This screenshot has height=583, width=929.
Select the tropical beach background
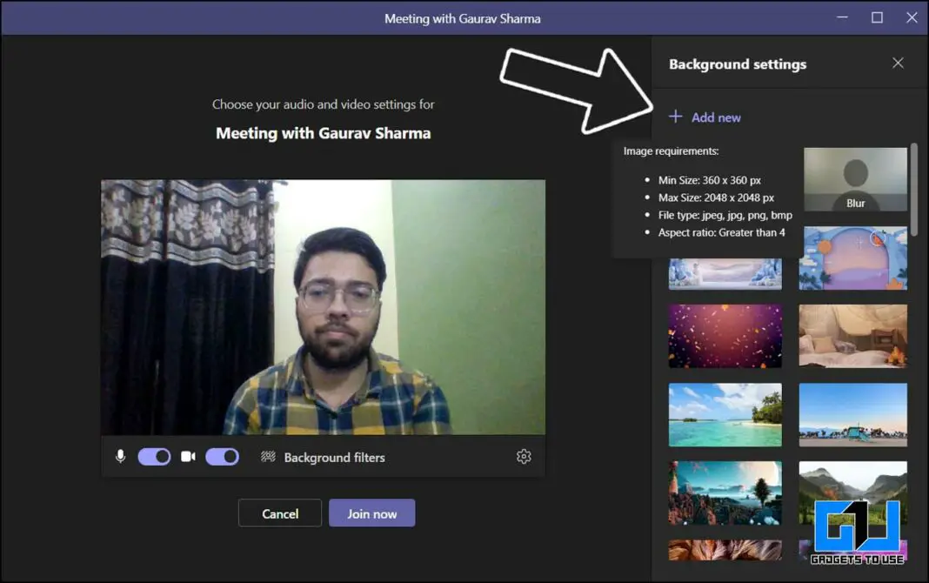(725, 414)
